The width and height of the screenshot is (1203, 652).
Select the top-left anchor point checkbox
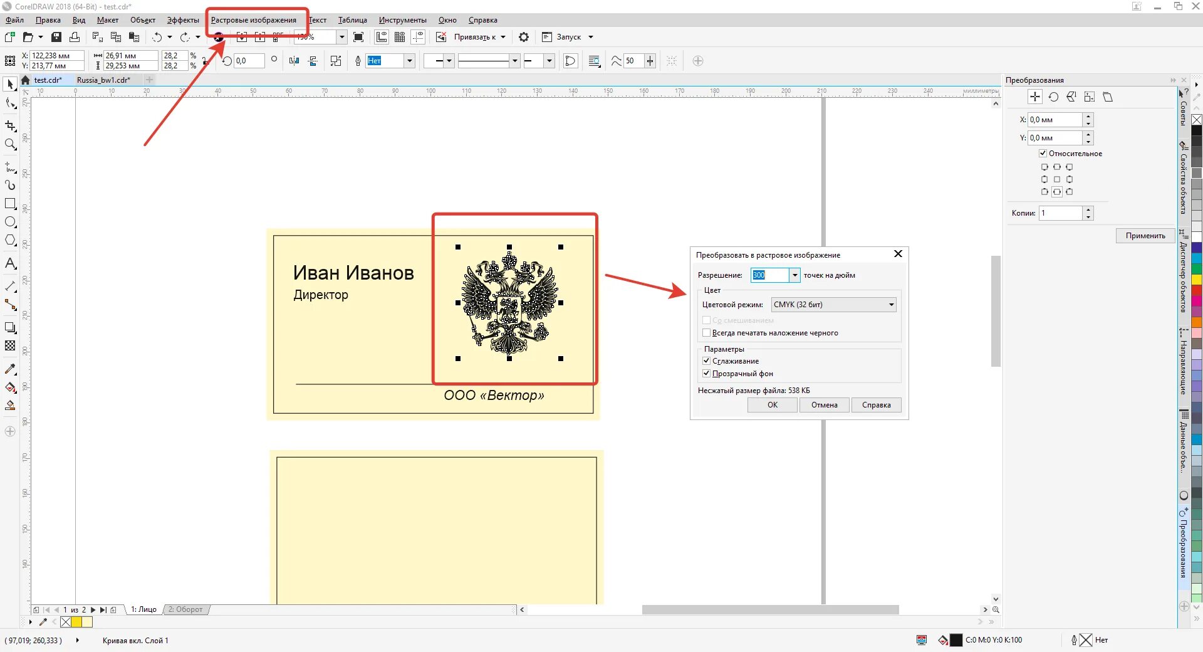click(x=1044, y=167)
